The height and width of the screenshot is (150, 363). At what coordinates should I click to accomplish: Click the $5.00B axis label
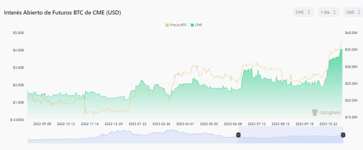[18, 33]
